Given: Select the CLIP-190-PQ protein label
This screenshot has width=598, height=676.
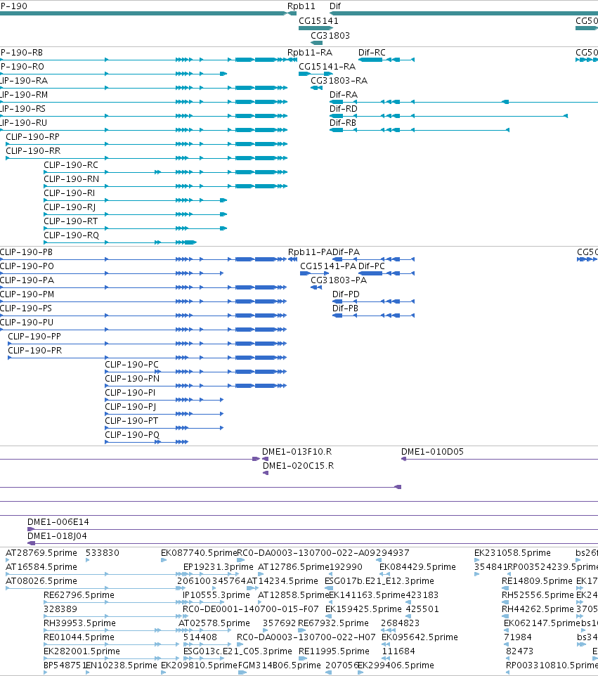Looking at the screenshot, I should click(132, 434).
